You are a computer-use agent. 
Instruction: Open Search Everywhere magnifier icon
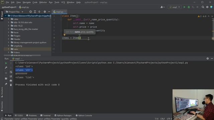203,7
